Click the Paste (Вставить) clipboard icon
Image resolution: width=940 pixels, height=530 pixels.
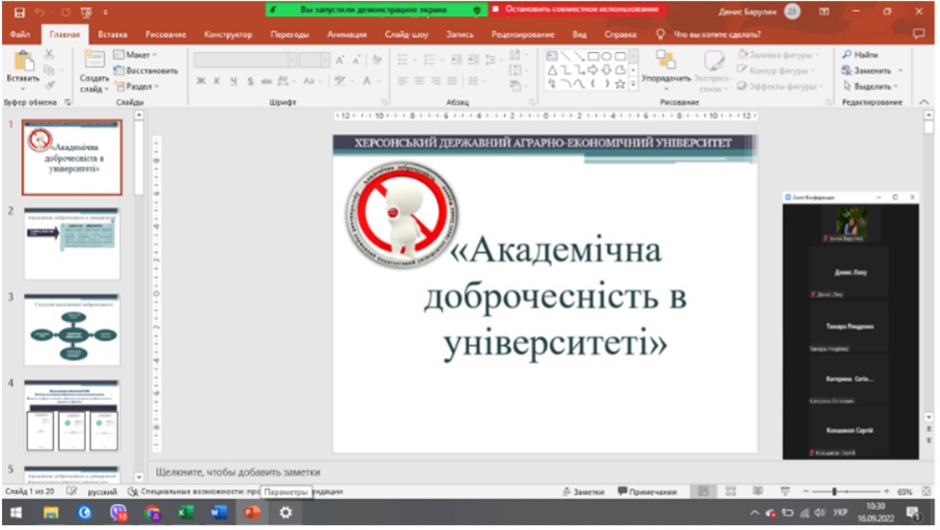pyautogui.click(x=23, y=62)
